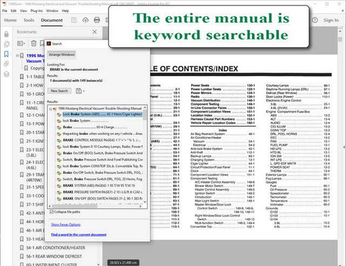Open the File menu
This screenshot has width=346, height=266.
(x=5, y=10)
